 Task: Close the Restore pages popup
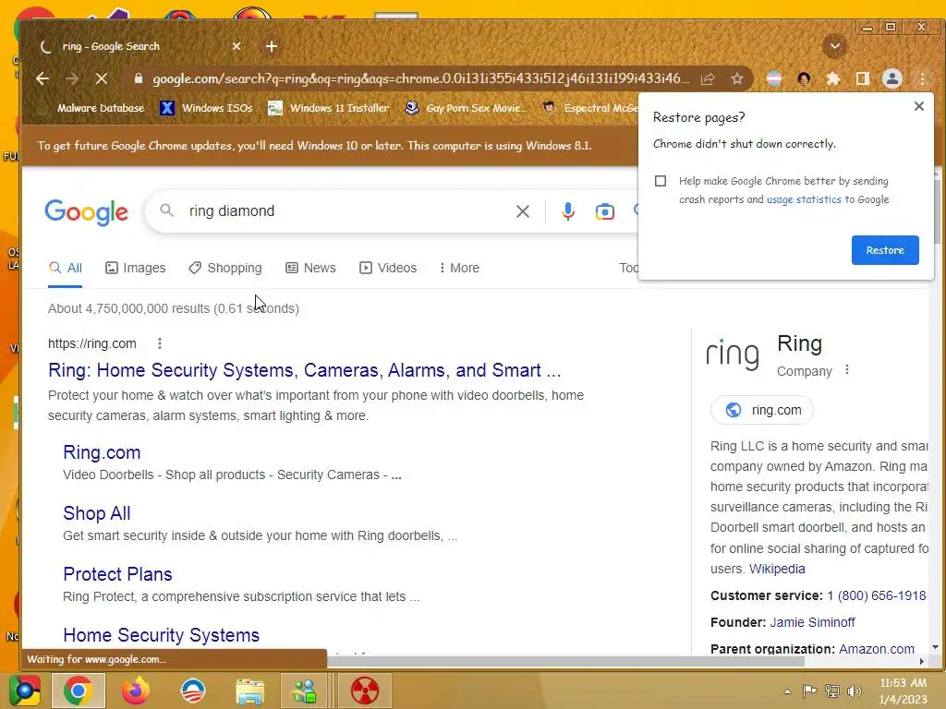(x=919, y=106)
